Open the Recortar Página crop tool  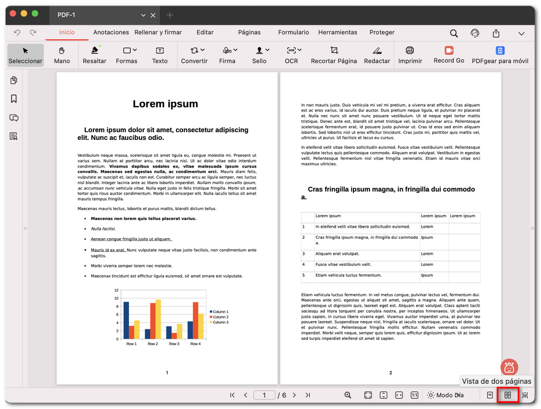point(334,55)
